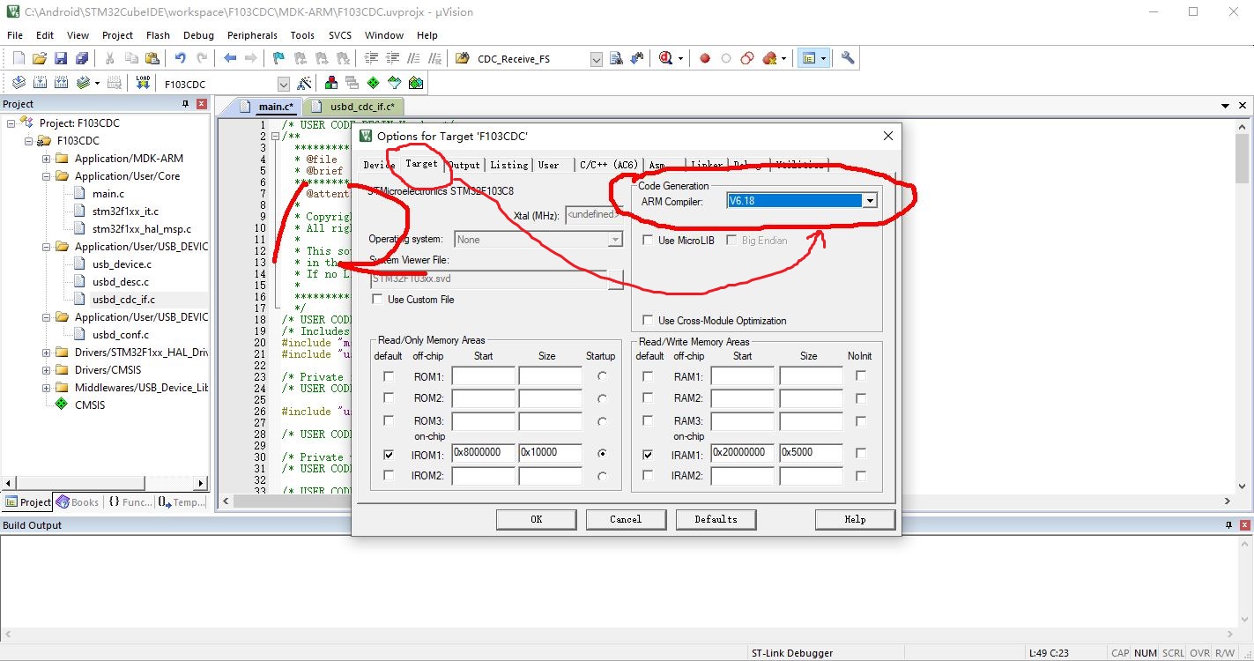Click the Pack Installer toolbar icon
This screenshot has width=1254, height=661.
pyautogui.click(x=415, y=83)
